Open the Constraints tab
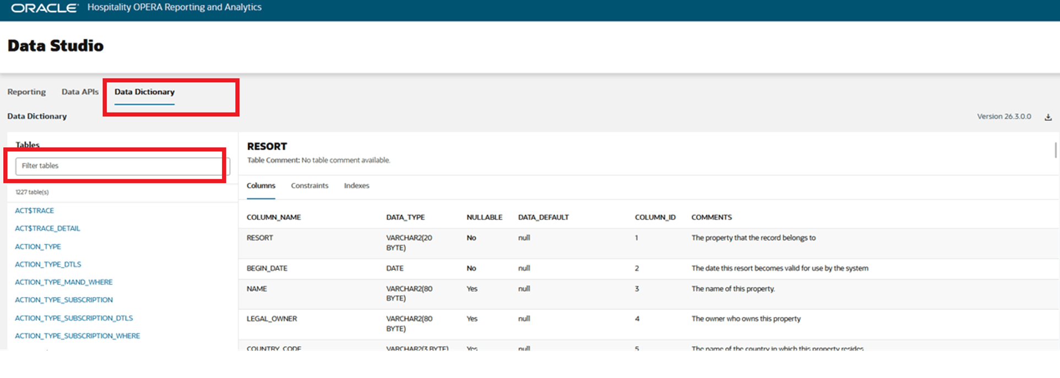Screen dimensions: 1060x378 tap(309, 186)
